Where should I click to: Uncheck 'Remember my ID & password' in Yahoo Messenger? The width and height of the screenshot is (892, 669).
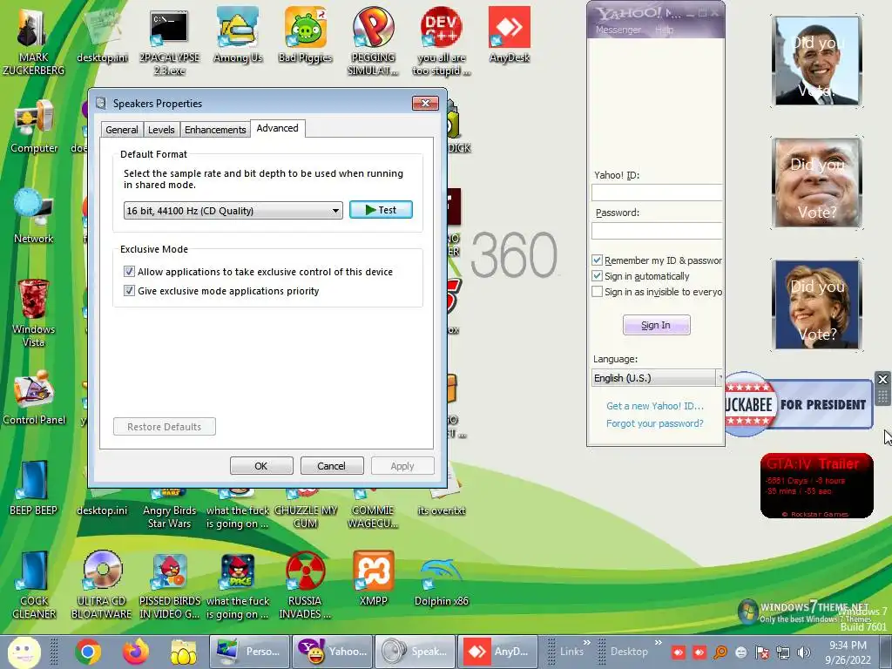click(597, 260)
